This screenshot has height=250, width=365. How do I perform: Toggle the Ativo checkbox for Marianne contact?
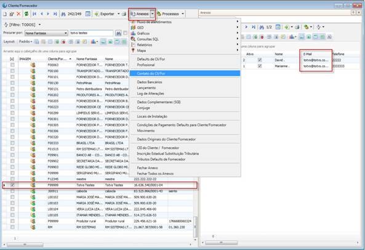pyautogui.click(x=260, y=66)
